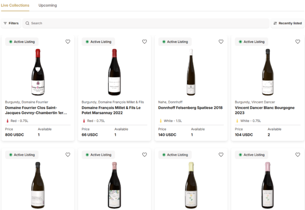Click the Vincent Dancer bottle image

click(x=267, y=72)
